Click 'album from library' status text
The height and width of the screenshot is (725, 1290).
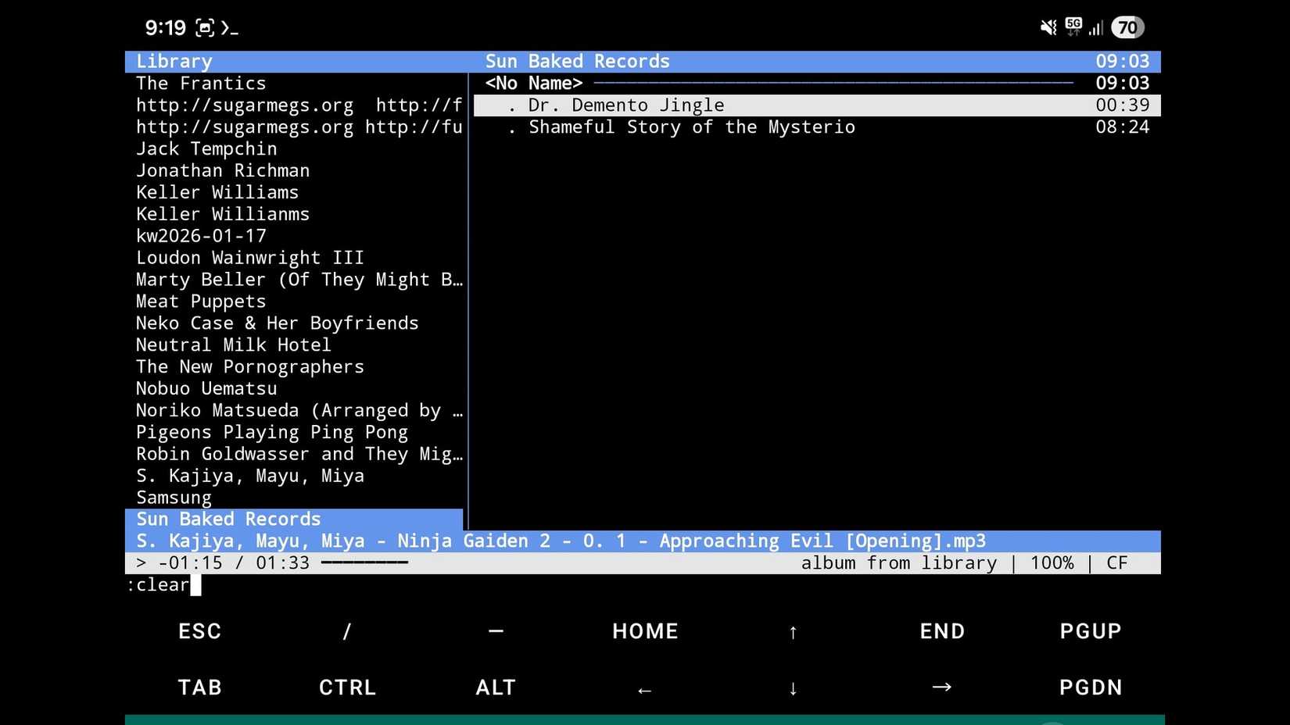coord(899,563)
